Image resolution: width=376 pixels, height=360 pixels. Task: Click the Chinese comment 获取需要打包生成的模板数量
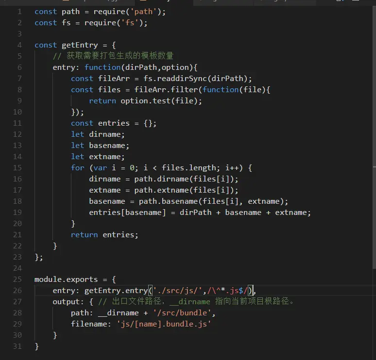[x=113, y=56]
